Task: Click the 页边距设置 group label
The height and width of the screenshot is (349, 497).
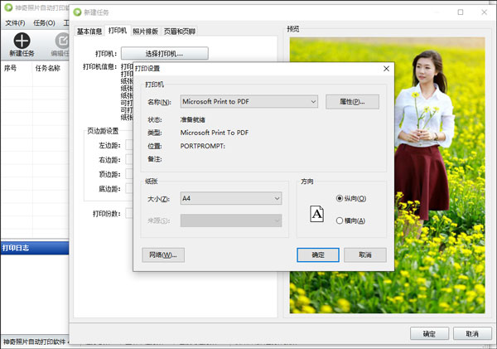Action: click(103, 131)
